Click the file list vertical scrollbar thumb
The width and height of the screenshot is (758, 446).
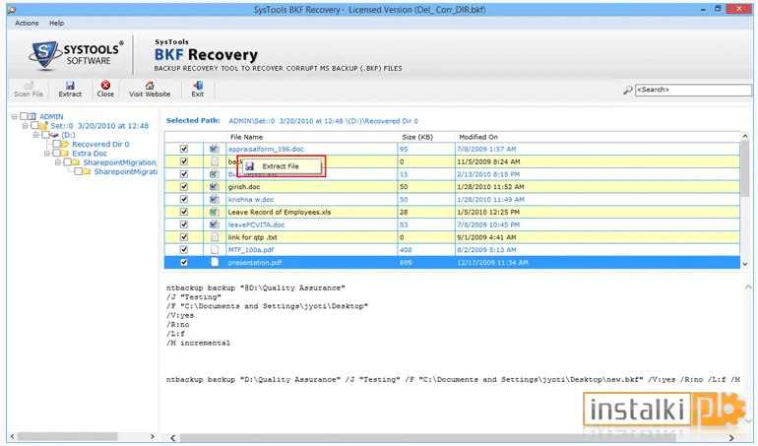(745, 169)
